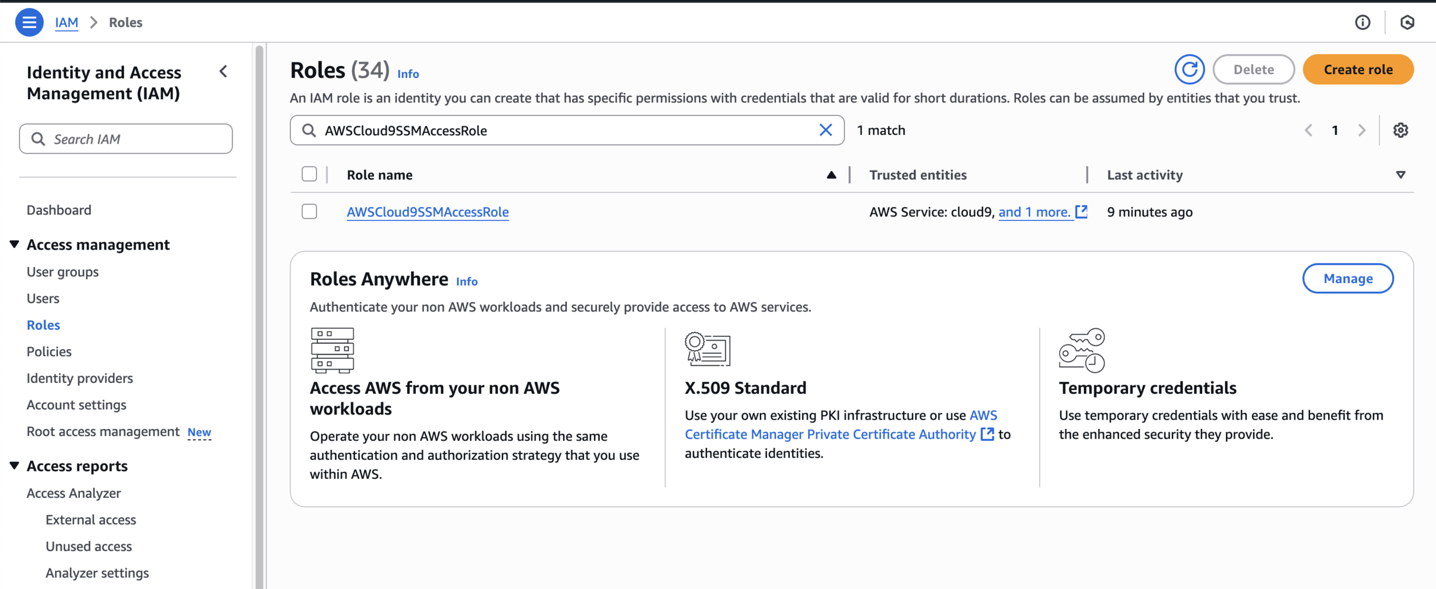The image size is (1436, 589).
Task: Sort by Last activity column arrow
Action: click(x=1400, y=175)
